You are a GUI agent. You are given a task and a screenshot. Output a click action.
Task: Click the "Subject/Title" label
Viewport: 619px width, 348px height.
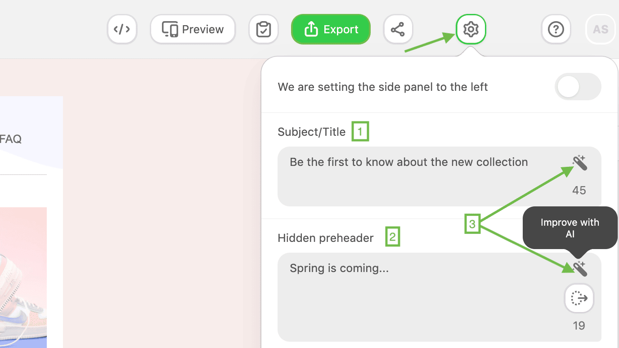pos(312,132)
